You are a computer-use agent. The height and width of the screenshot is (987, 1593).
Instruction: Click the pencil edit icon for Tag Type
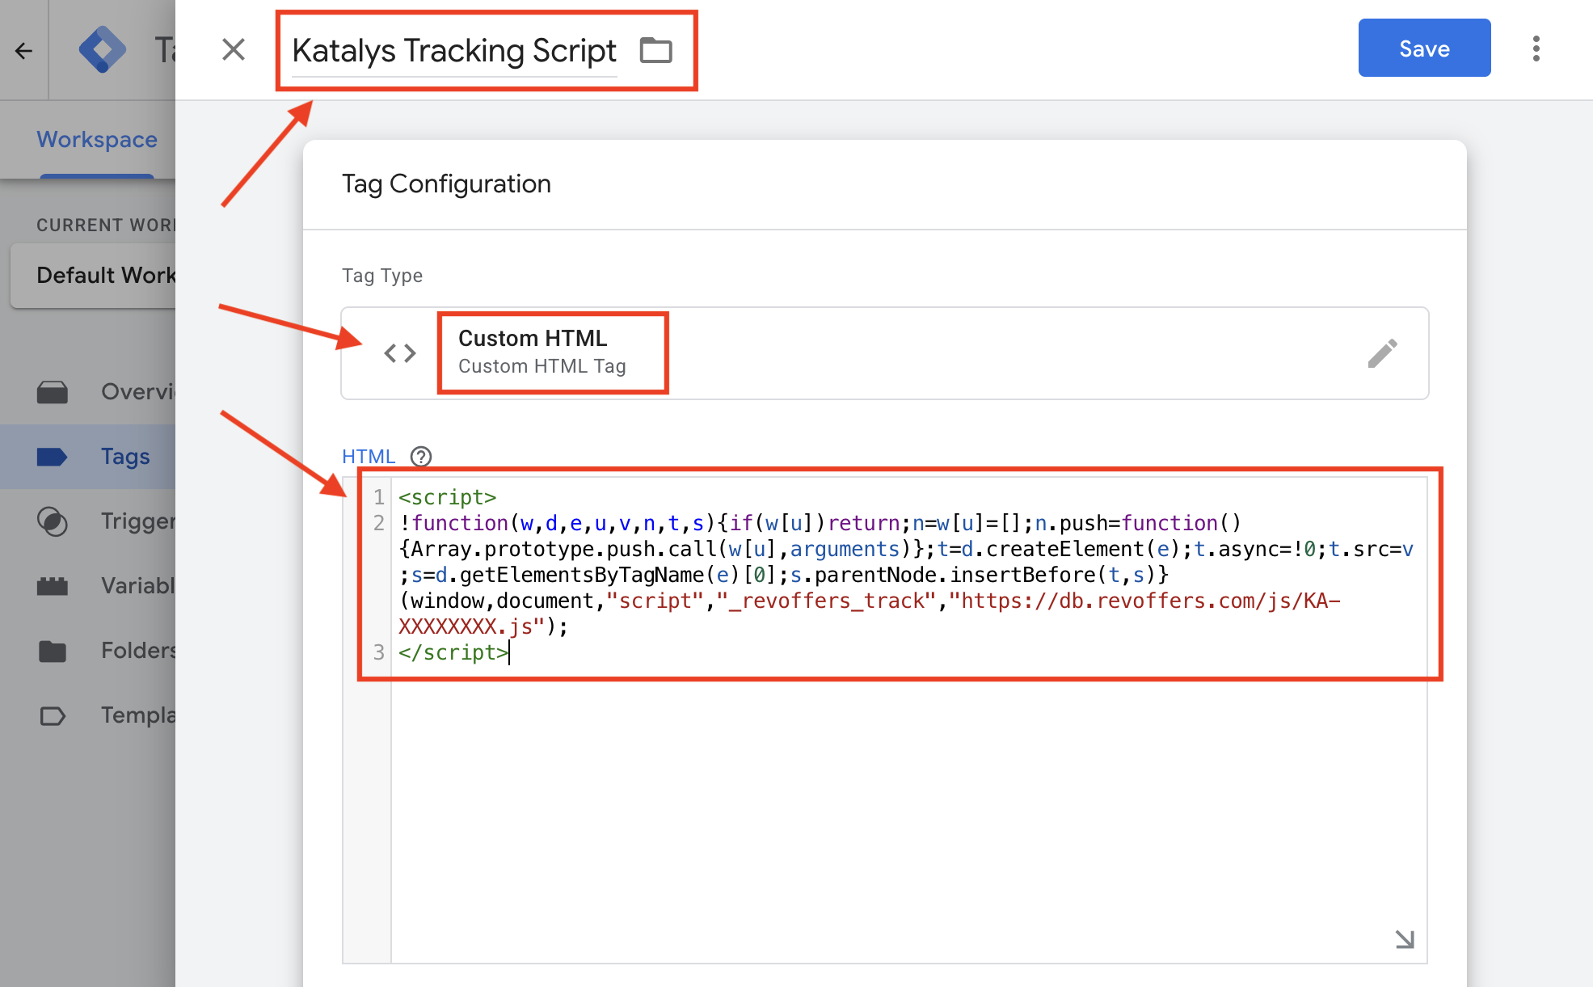point(1382,353)
